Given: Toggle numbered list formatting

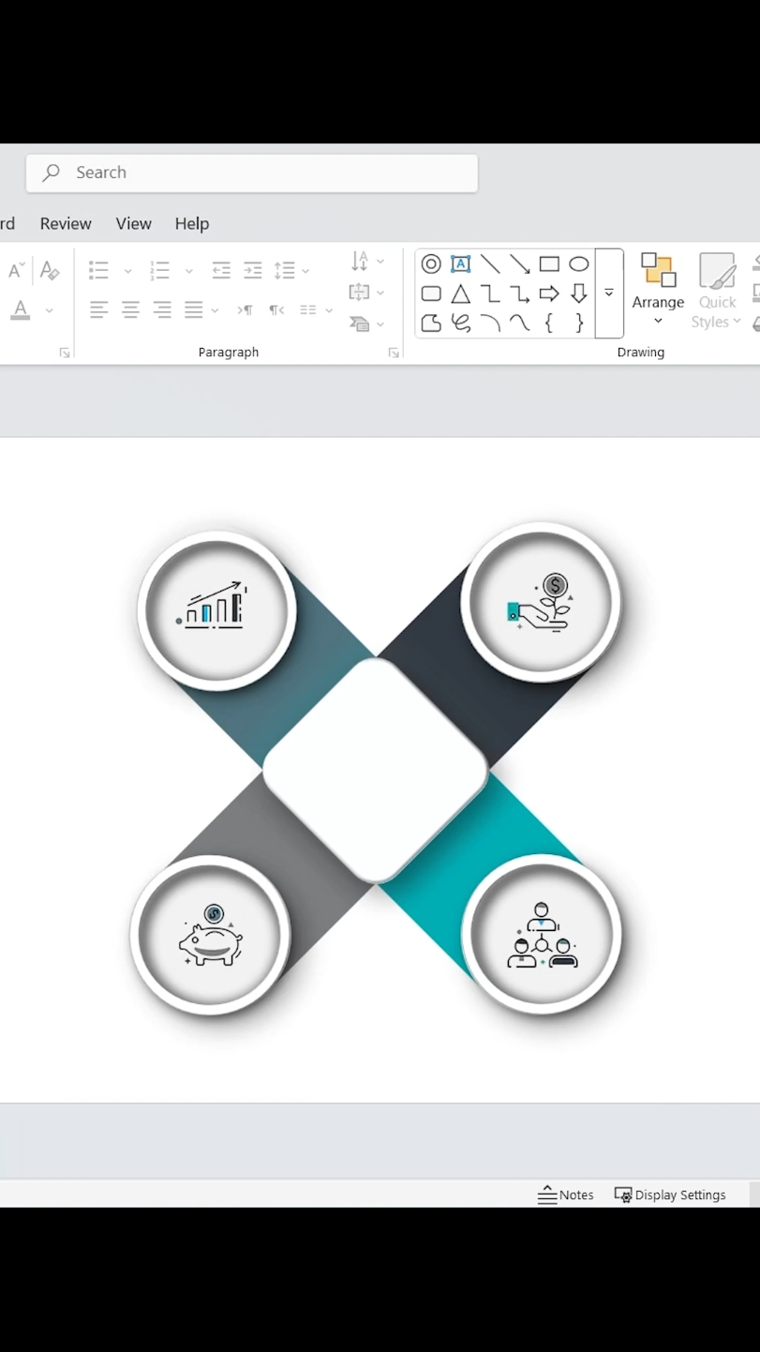Looking at the screenshot, I should pos(159,270).
